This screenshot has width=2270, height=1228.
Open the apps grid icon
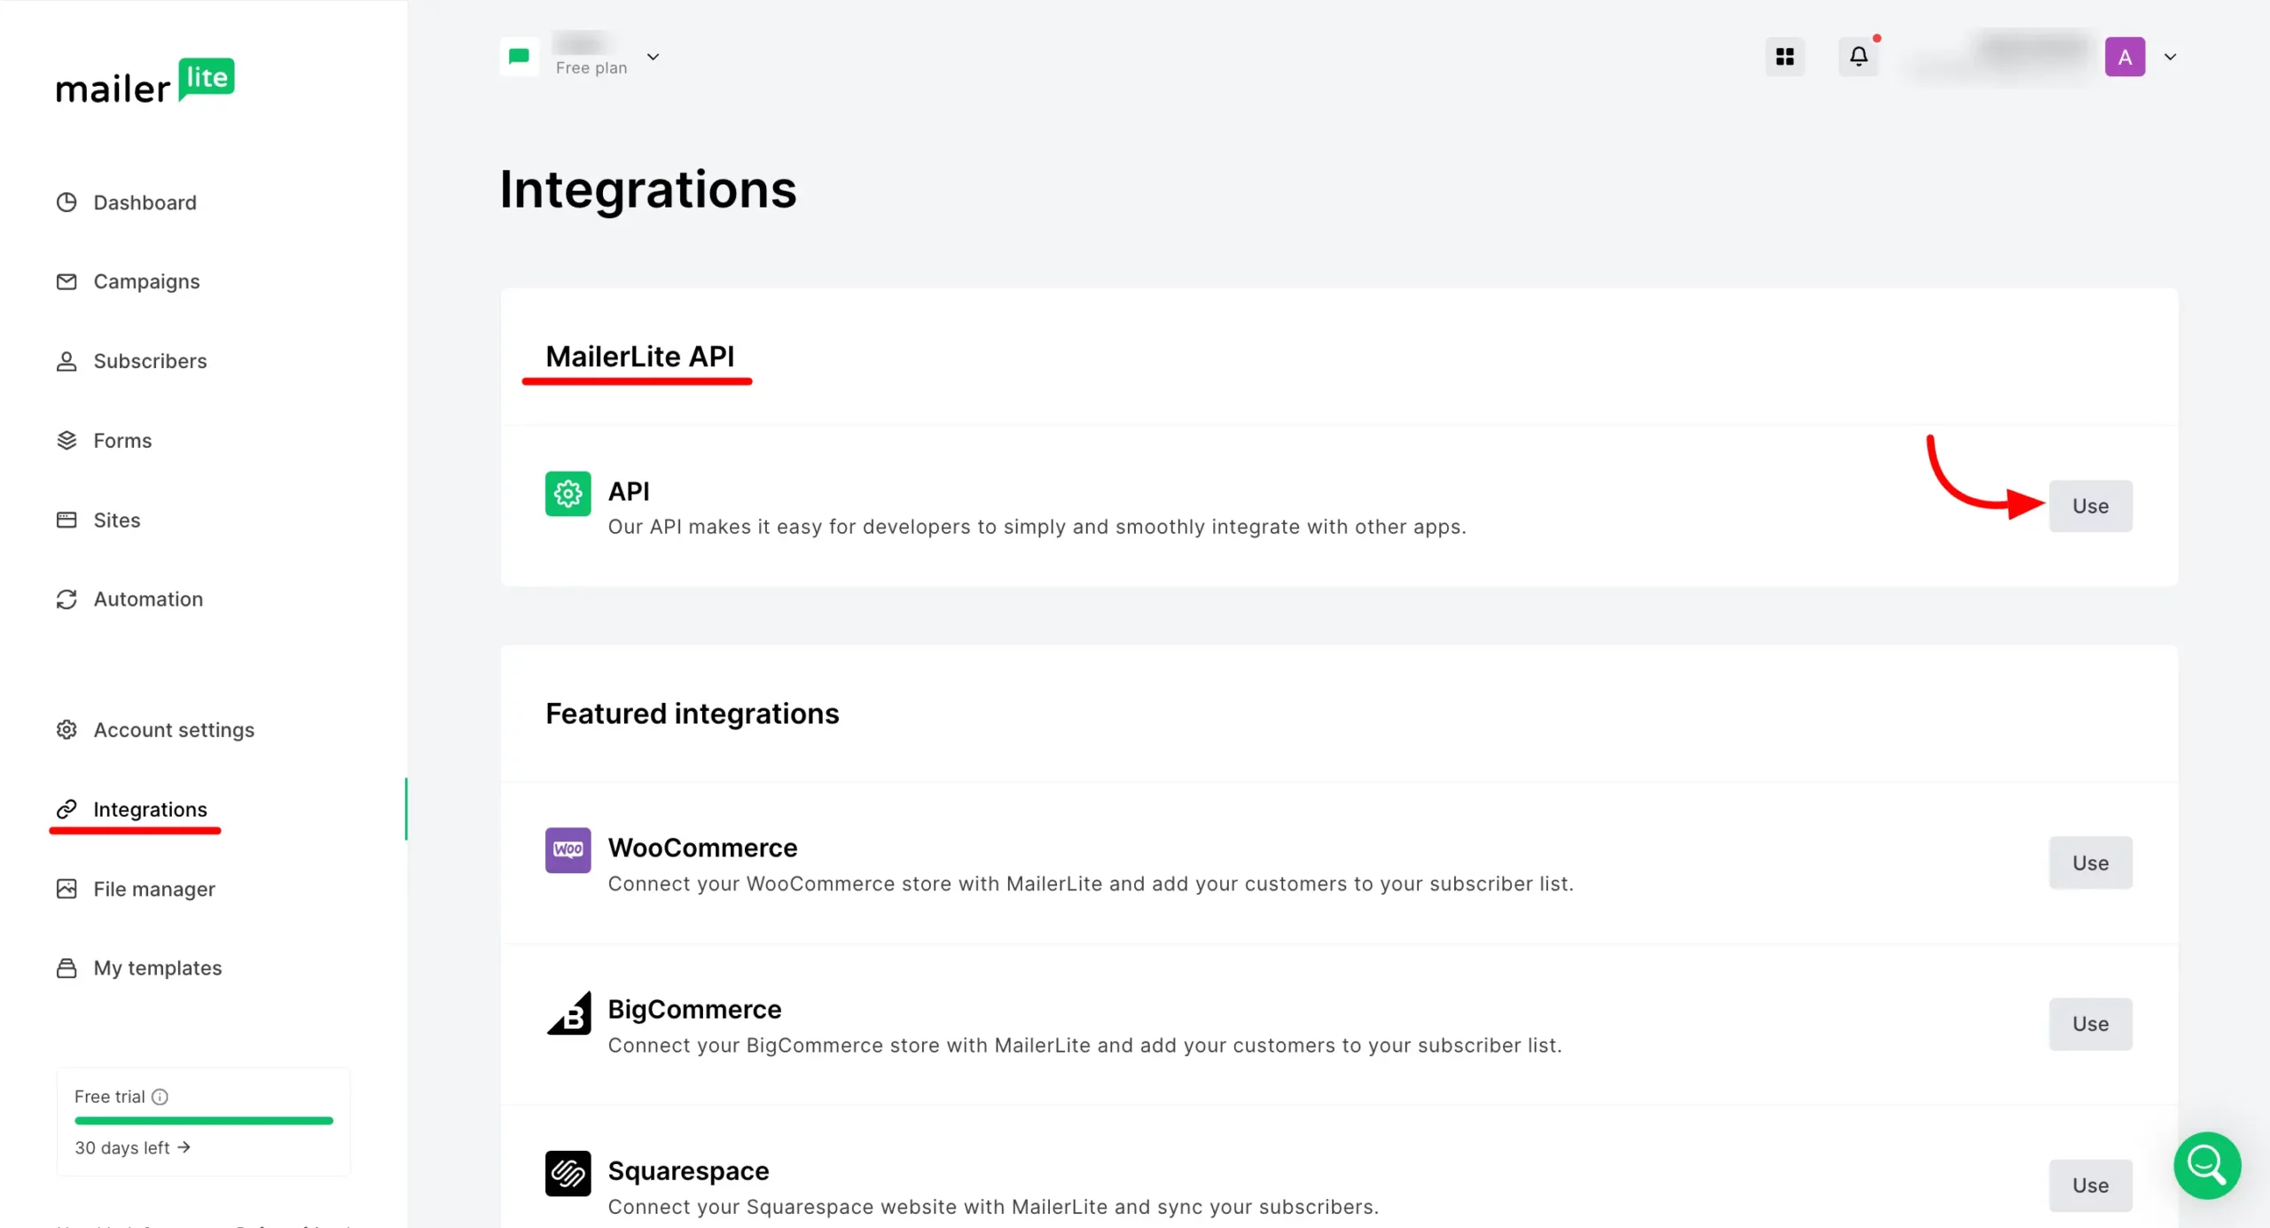click(x=1785, y=57)
